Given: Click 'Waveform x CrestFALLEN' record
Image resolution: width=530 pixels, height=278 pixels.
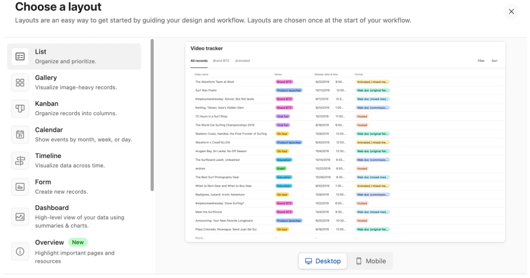Looking at the screenshot, I should click(213, 142).
